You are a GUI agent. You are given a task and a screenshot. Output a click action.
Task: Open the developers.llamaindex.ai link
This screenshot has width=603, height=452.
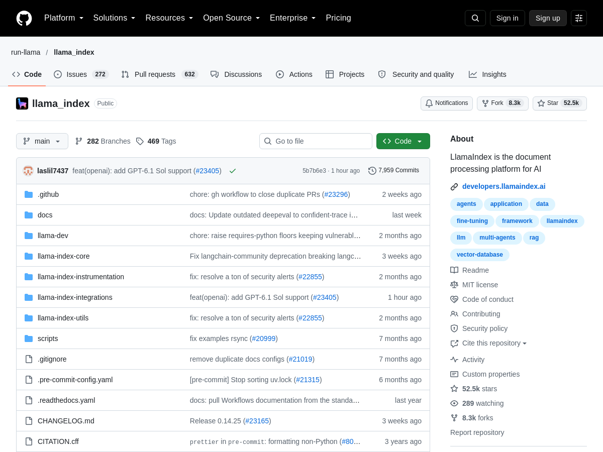[504, 186]
